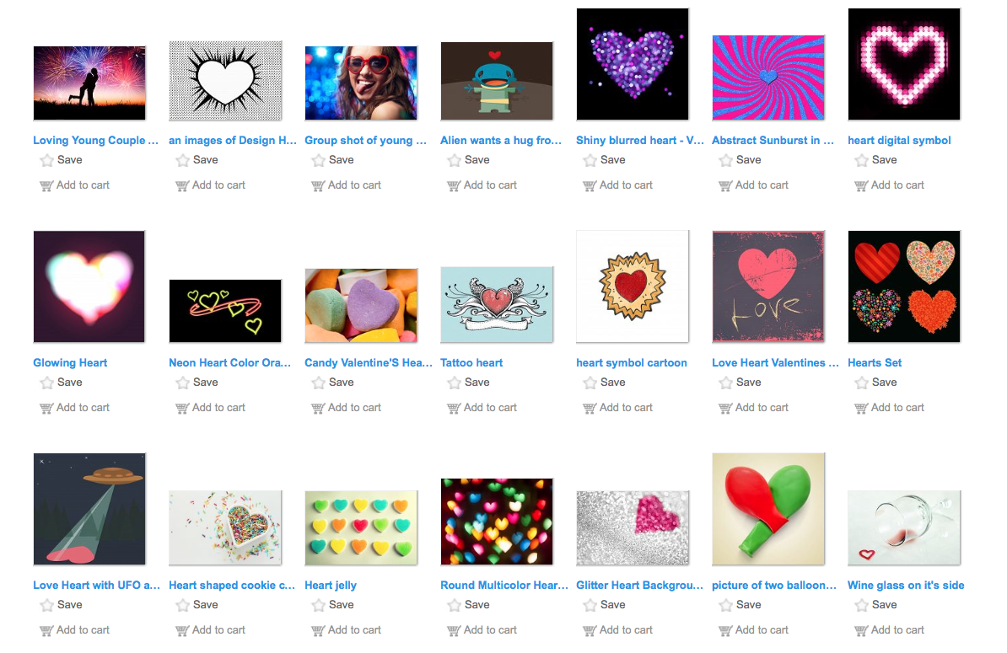1007x653 pixels.
Task: Click the cart icon under Wine glass on it's side
Action: coord(861,630)
